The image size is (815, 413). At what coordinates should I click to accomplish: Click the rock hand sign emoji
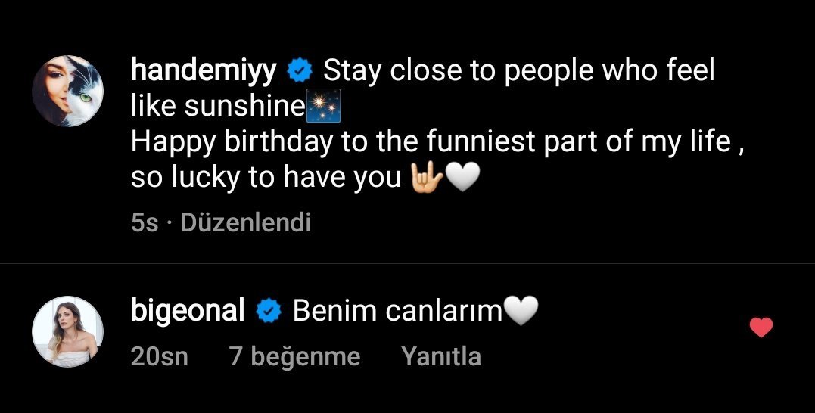427,179
